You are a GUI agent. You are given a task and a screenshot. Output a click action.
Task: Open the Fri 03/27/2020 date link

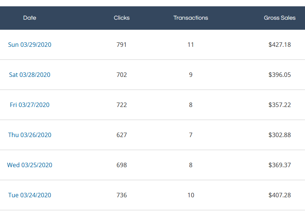pos(30,105)
